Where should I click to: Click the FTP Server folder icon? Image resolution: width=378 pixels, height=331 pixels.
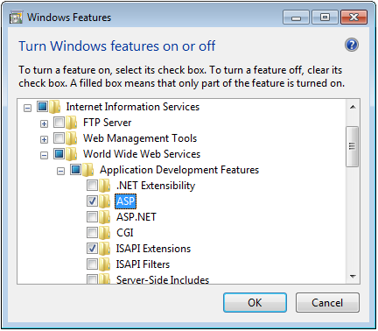(72, 123)
